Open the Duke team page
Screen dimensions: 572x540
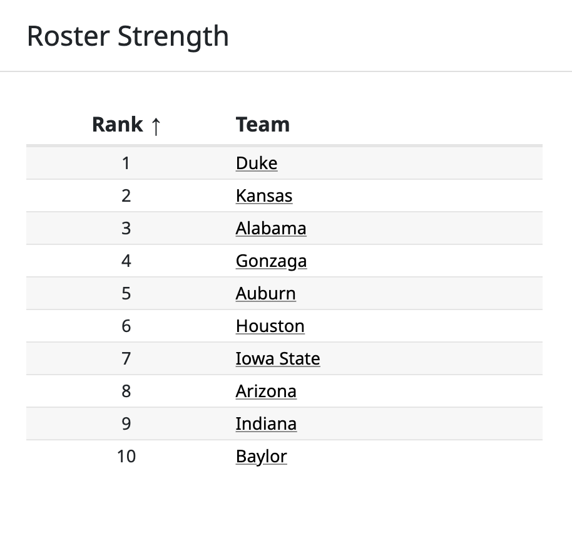tap(256, 163)
